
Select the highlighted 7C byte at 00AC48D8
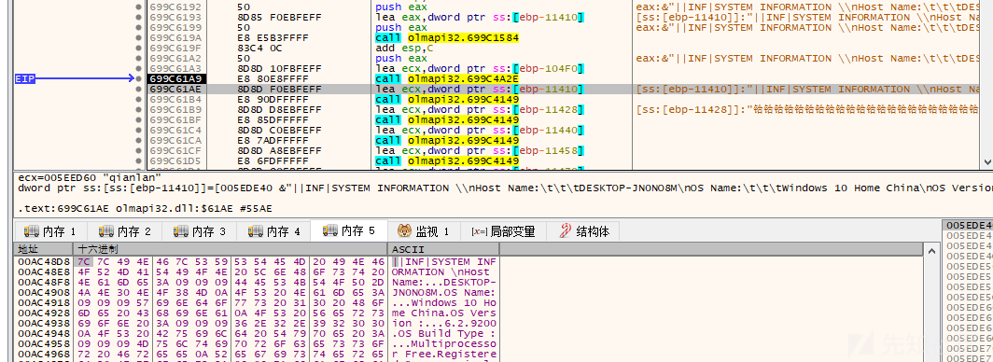click(x=83, y=261)
